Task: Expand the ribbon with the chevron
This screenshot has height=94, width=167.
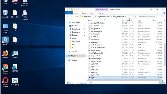Action: tap(162, 13)
